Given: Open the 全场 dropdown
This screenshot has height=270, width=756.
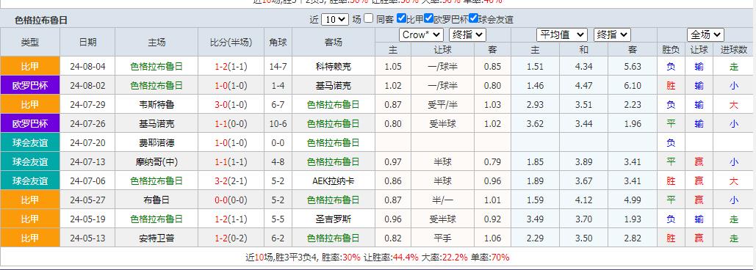Looking at the screenshot, I should (x=705, y=34).
